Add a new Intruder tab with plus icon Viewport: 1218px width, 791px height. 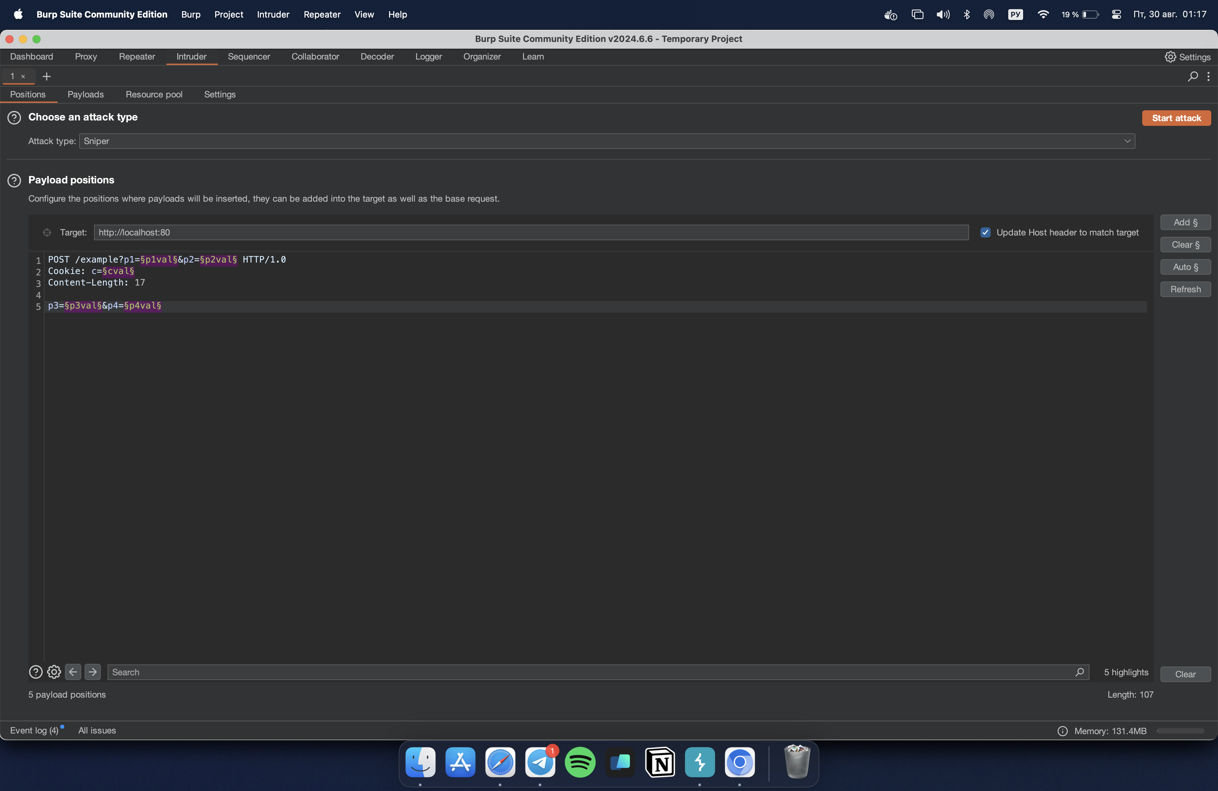coord(47,76)
